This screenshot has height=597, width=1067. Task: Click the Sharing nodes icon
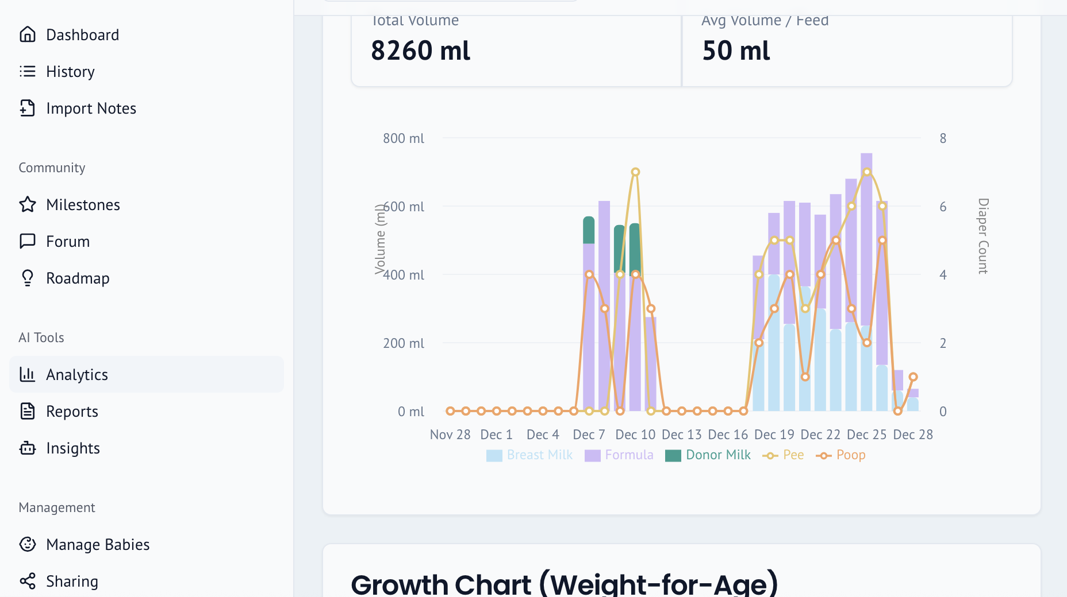[28, 581]
